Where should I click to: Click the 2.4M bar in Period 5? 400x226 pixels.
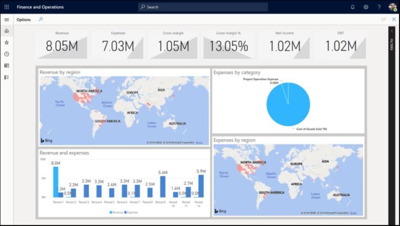point(112,193)
